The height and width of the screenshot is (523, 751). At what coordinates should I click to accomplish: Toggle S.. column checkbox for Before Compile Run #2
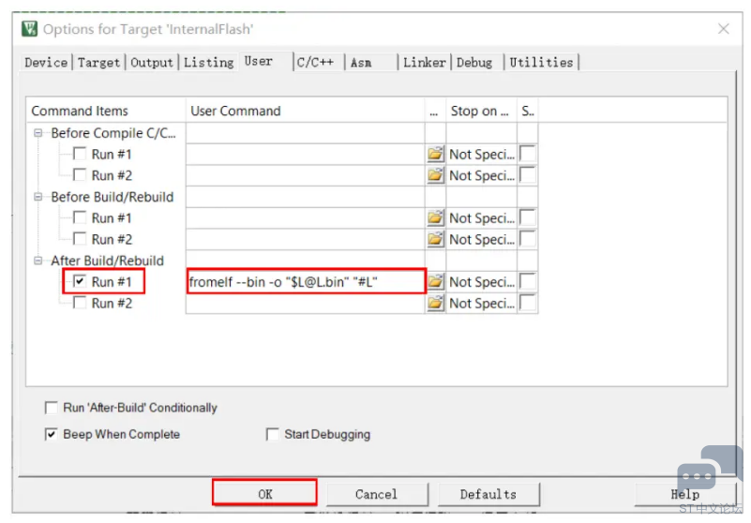pos(527,175)
